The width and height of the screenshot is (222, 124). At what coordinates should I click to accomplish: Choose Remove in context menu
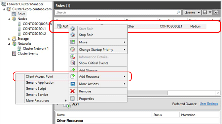point(98,91)
